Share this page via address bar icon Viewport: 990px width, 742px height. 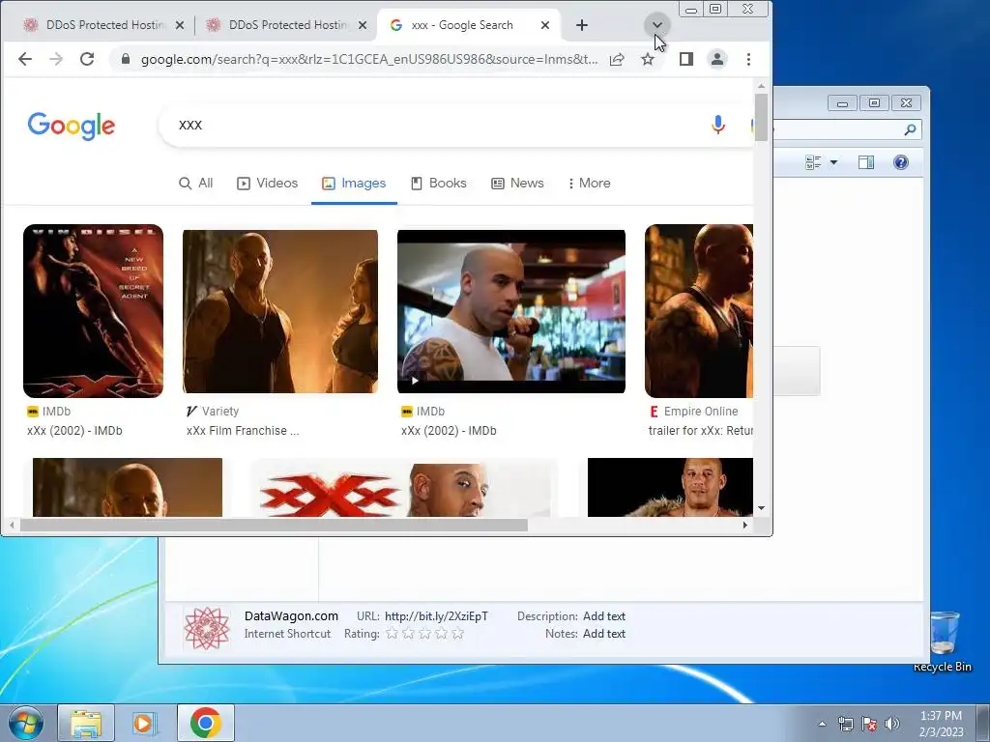[617, 59]
